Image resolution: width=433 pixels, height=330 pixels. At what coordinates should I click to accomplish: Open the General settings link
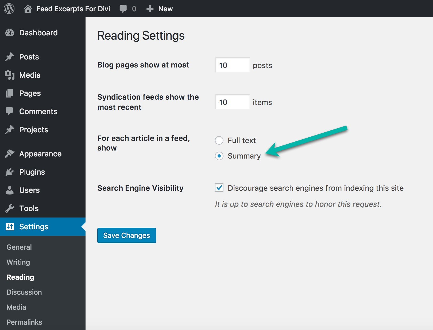coord(19,247)
